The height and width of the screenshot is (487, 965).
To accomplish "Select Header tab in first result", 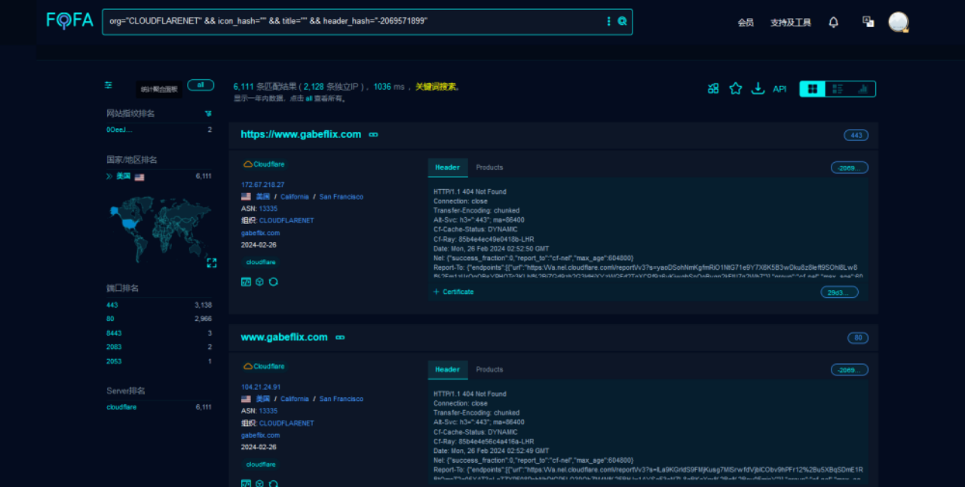I will pyautogui.click(x=448, y=167).
